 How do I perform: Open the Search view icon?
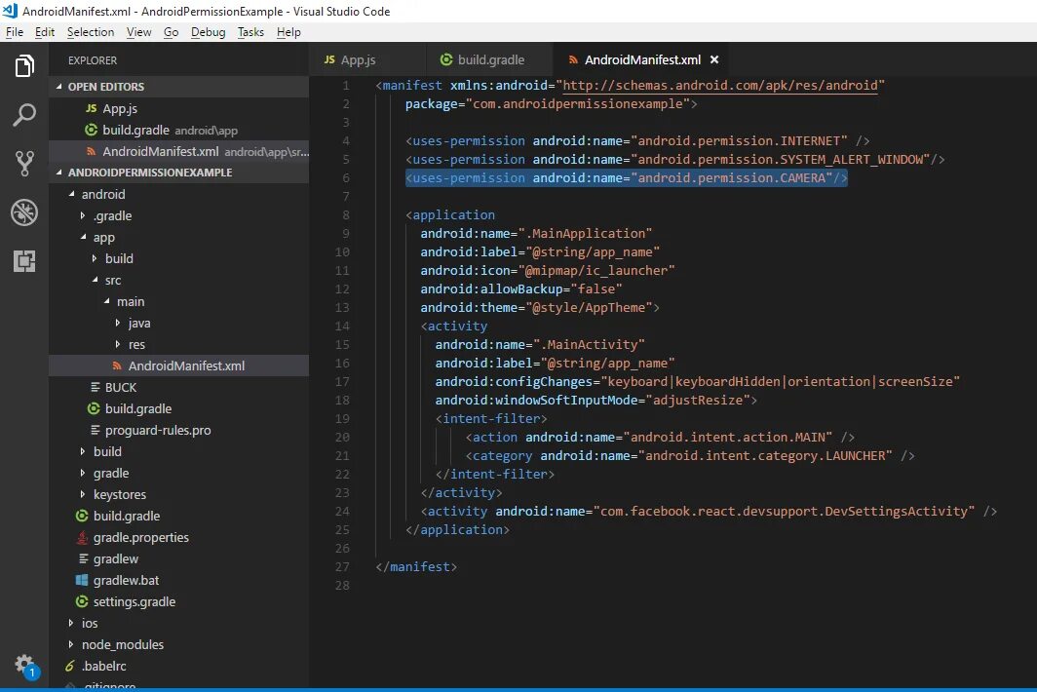point(24,114)
